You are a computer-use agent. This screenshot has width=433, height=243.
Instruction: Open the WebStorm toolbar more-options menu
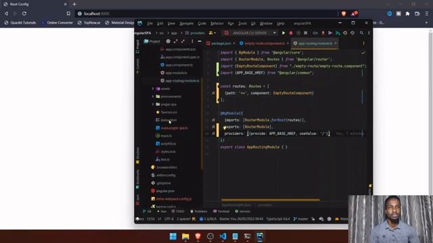pos(369,33)
